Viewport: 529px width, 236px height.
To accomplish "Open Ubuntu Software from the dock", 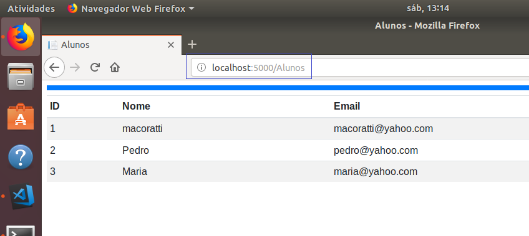I will coord(21,116).
